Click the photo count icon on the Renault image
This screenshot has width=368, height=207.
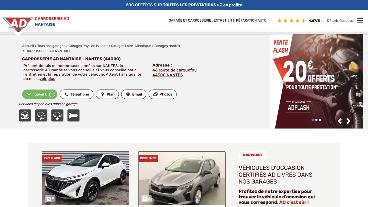146,199
